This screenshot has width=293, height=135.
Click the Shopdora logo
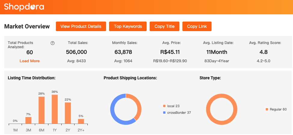[x=24, y=7]
